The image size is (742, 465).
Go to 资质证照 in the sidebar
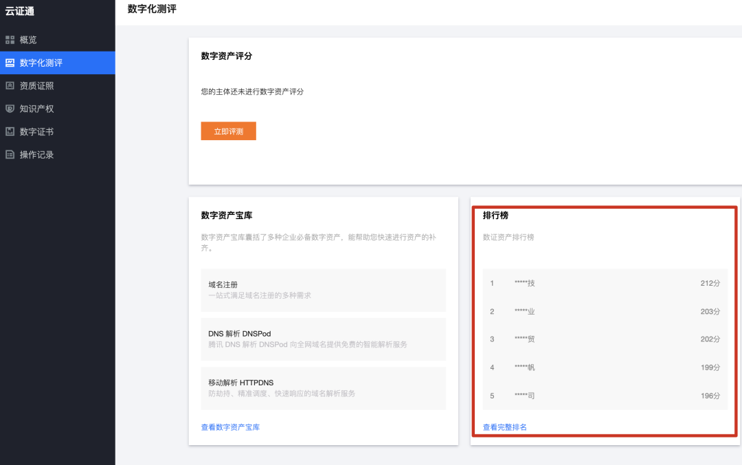tap(57, 86)
